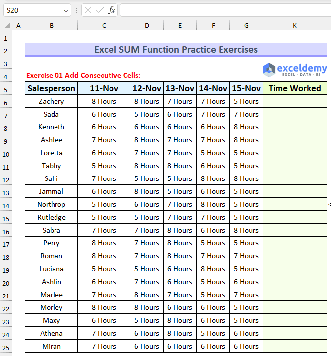Click into the formula bar input
The width and height of the screenshot is (331, 356).
click(225, 10)
